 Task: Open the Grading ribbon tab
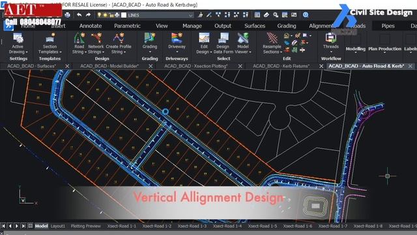[x=287, y=26]
